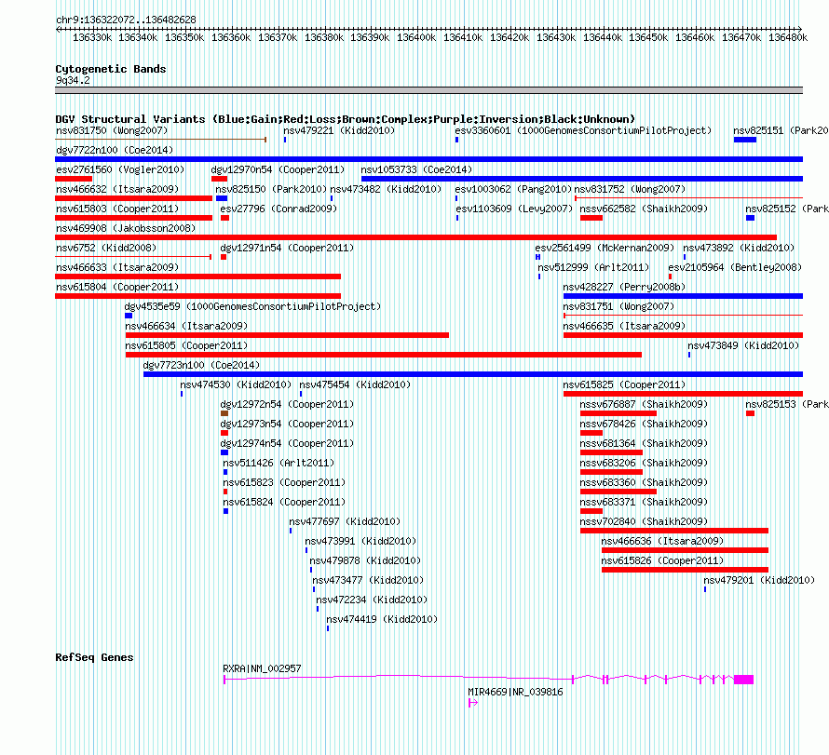
Task: Click nsv479221 (Kidd2010) label
Action: tap(339, 130)
